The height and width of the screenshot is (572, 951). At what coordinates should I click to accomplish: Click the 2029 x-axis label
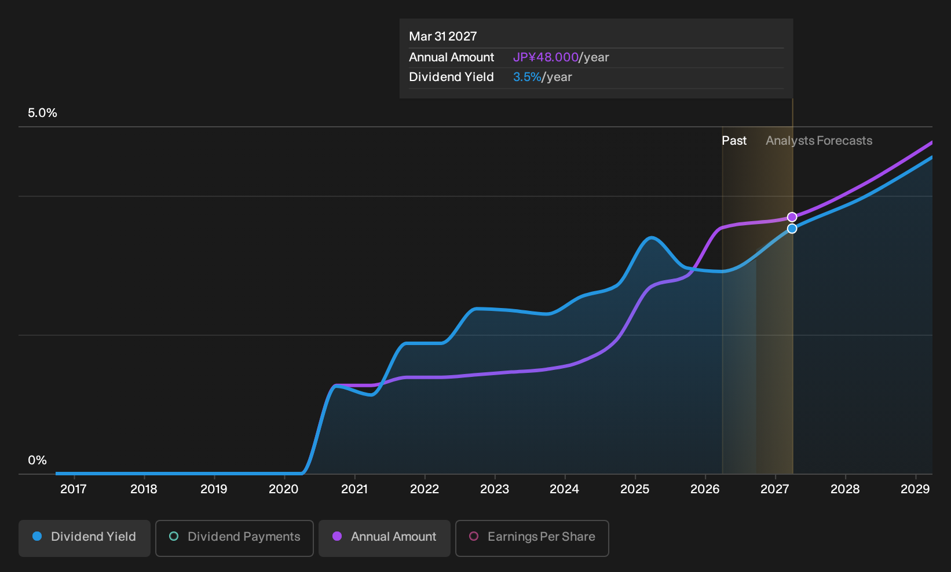[x=915, y=489]
